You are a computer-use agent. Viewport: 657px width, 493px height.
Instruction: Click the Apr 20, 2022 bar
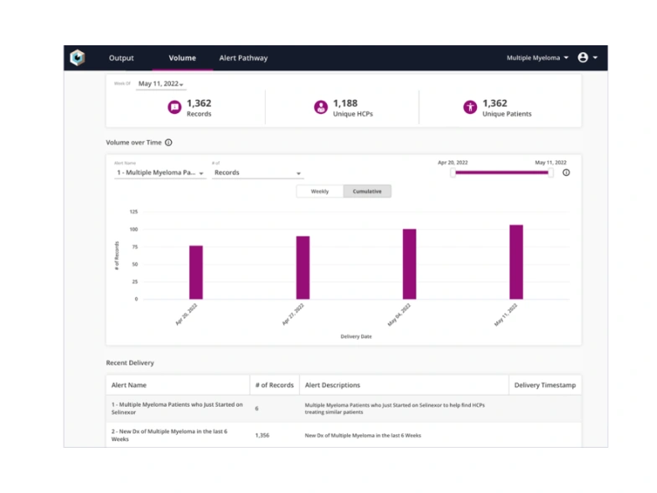(x=196, y=272)
